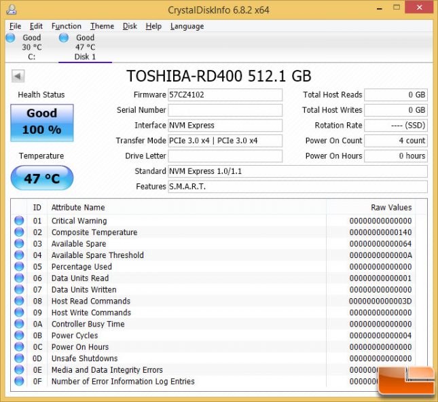Screen dimensions: 438x402
Task: Click status orb of Composite Temperature row
Action: tap(19, 232)
